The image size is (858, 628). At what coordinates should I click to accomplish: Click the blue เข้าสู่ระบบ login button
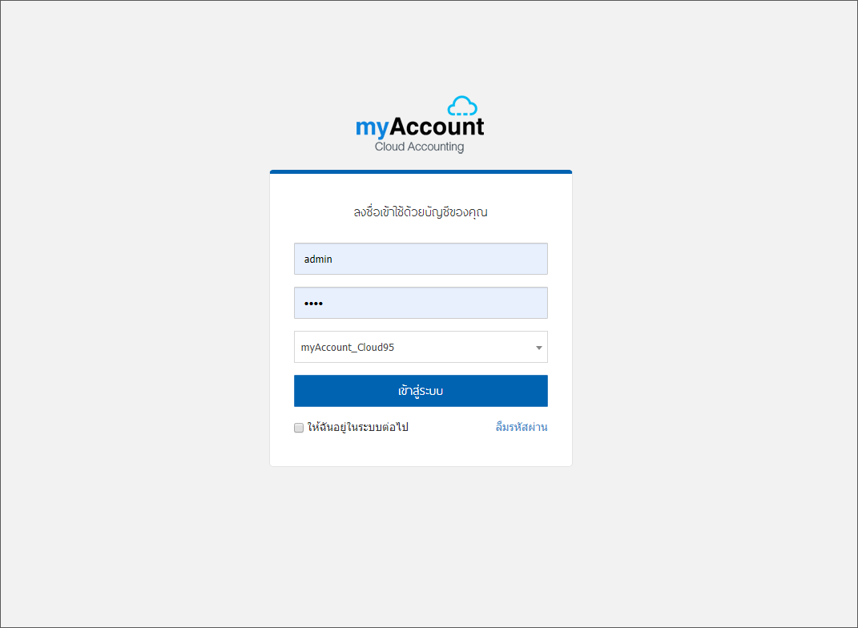[x=421, y=391]
